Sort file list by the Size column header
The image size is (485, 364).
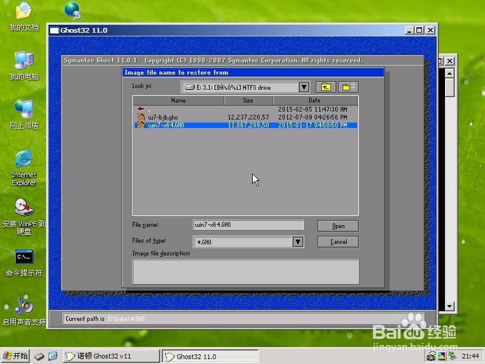pyautogui.click(x=248, y=100)
